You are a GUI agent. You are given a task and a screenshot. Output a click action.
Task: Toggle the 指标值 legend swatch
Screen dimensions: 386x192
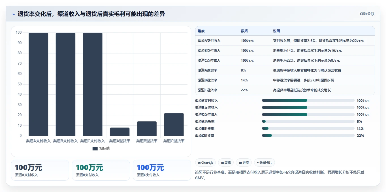click(x=95, y=148)
